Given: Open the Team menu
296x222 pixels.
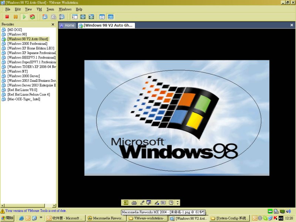Looking at the screenshot, I should [x=50, y=9].
